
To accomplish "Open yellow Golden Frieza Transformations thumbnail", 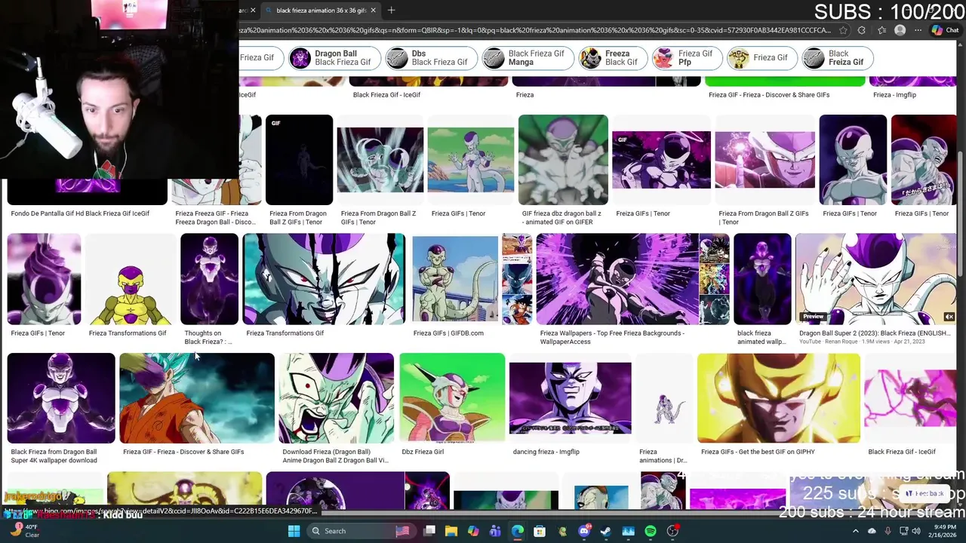I will coord(130,280).
